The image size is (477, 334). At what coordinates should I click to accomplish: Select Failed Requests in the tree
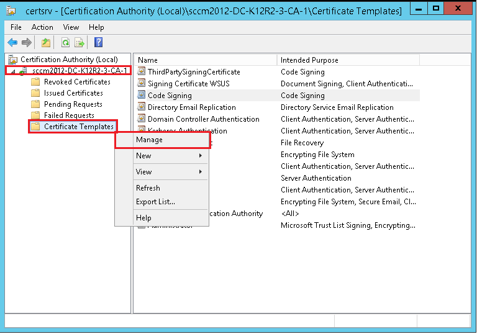[x=69, y=115]
